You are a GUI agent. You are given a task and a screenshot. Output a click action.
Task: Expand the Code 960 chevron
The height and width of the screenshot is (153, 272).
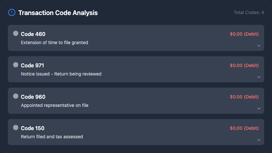[x=259, y=109]
